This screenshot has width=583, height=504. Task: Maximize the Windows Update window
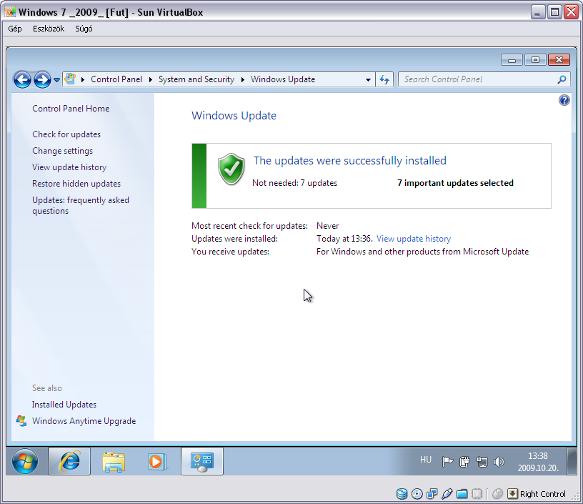(535, 60)
